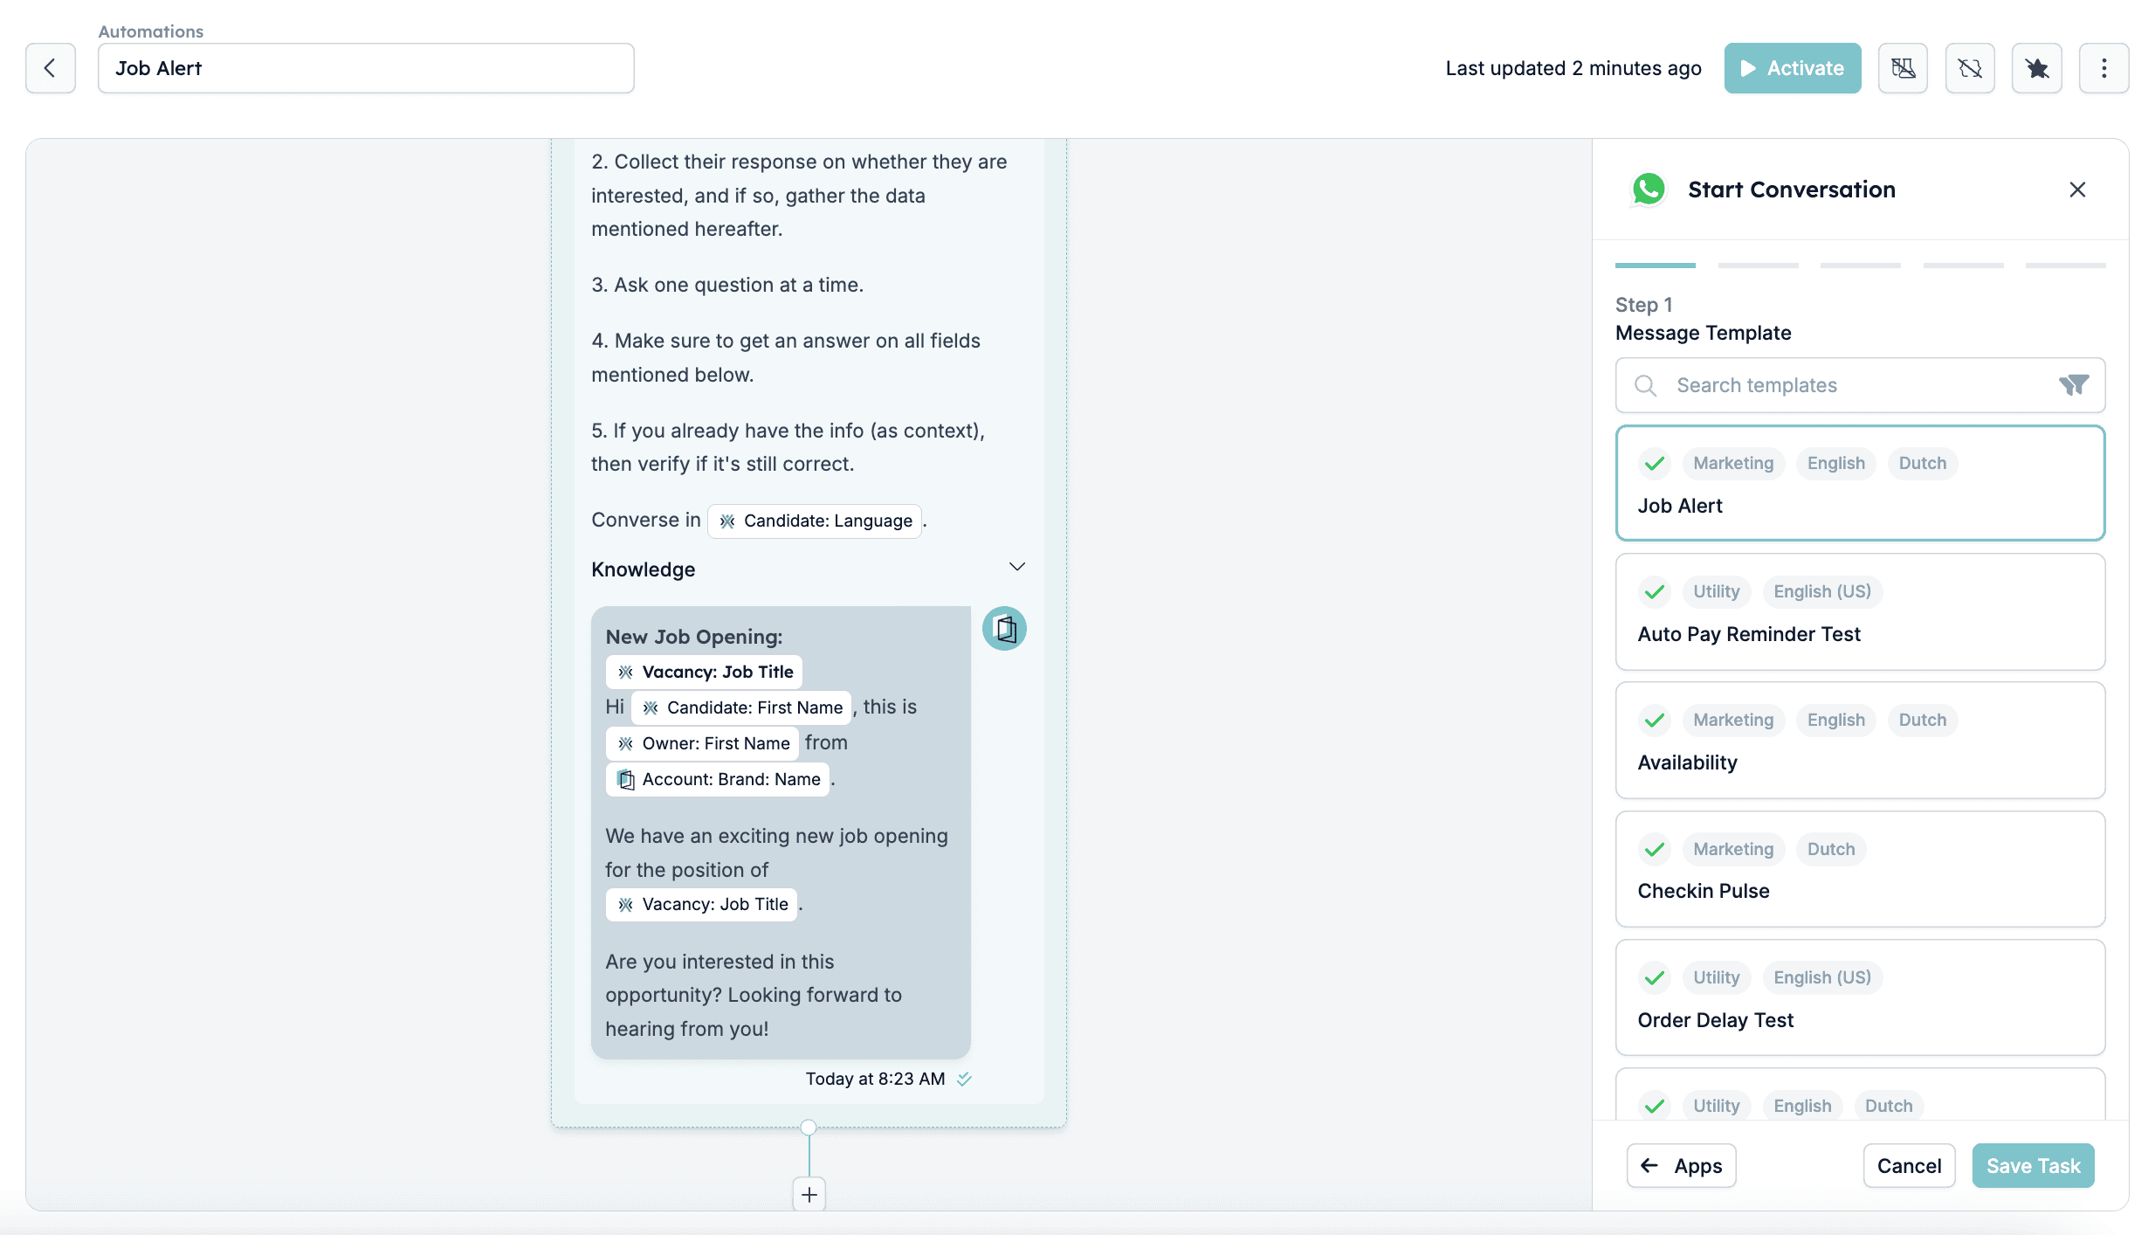
Task: Click the crossed-out curly braces icon
Action: pyautogui.click(x=1970, y=68)
